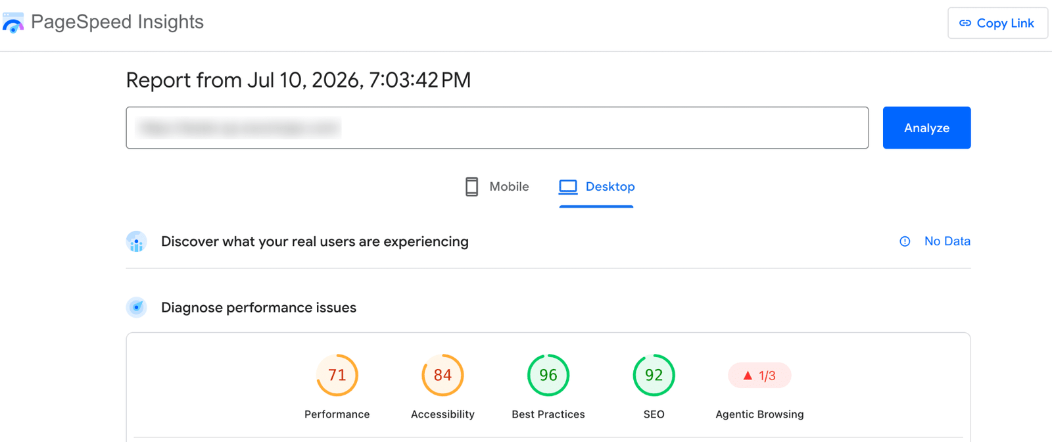This screenshot has width=1052, height=442.
Task: Click the info icon beside No Data
Action: coord(905,241)
